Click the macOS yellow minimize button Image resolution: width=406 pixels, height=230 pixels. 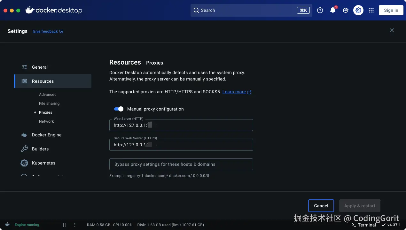pyautogui.click(x=12, y=10)
